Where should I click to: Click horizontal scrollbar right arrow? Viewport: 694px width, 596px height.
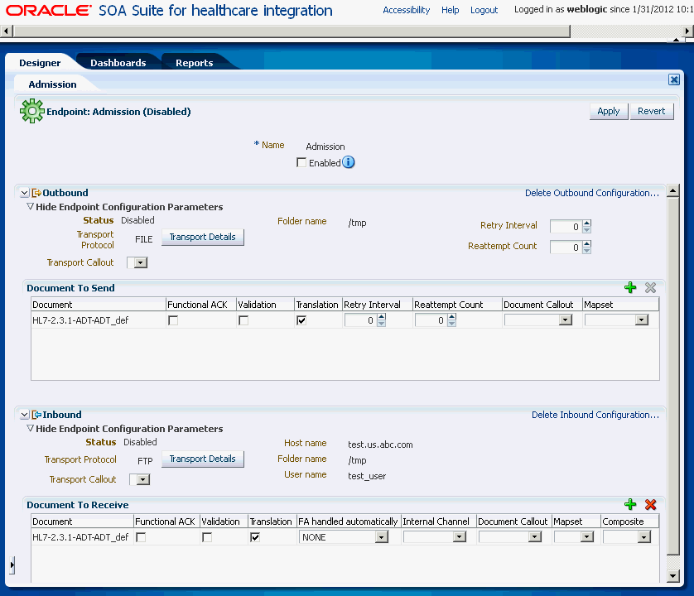687,31
